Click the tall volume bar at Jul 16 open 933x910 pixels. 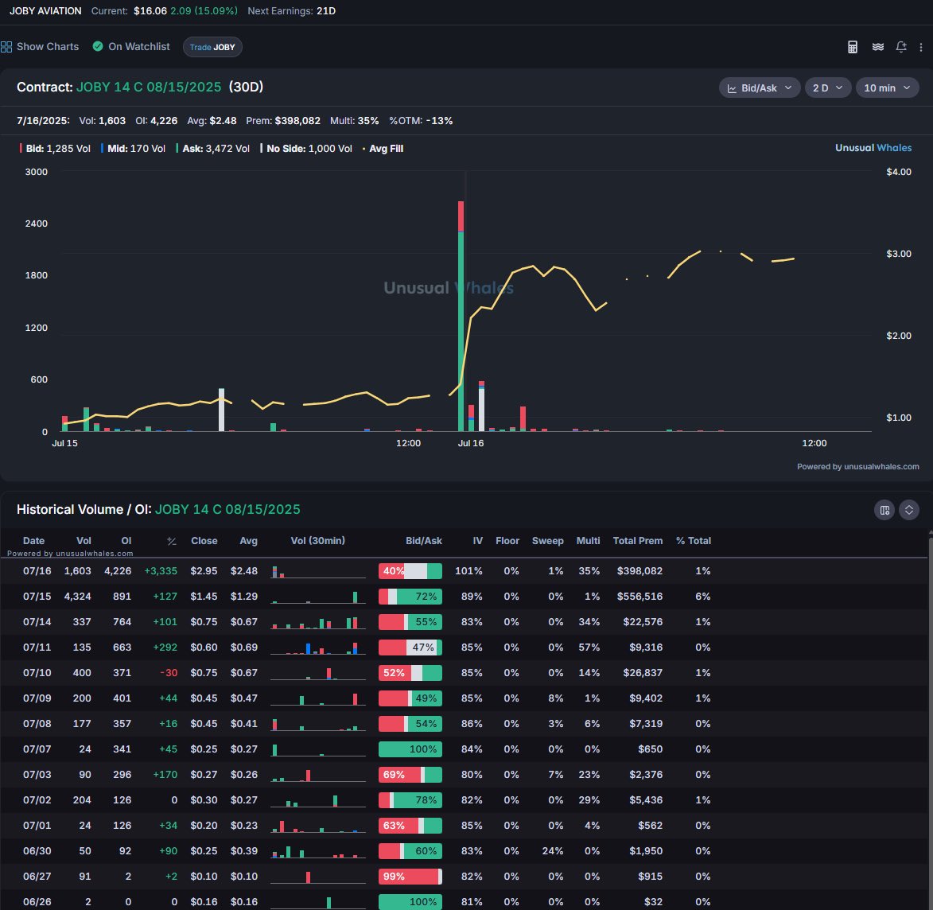[461, 316]
